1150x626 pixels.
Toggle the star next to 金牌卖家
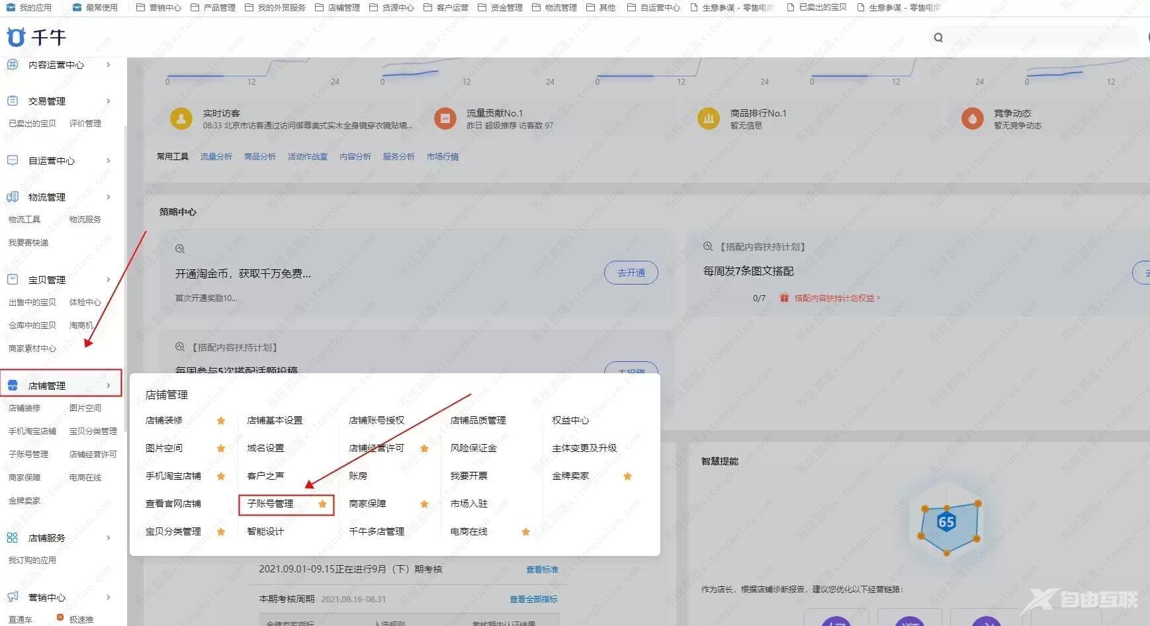pos(627,476)
